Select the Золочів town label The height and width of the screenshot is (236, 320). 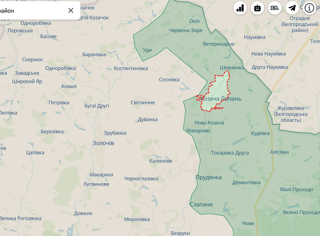[103, 143]
